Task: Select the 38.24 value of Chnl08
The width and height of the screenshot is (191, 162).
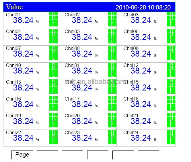Action: point(82,54)
